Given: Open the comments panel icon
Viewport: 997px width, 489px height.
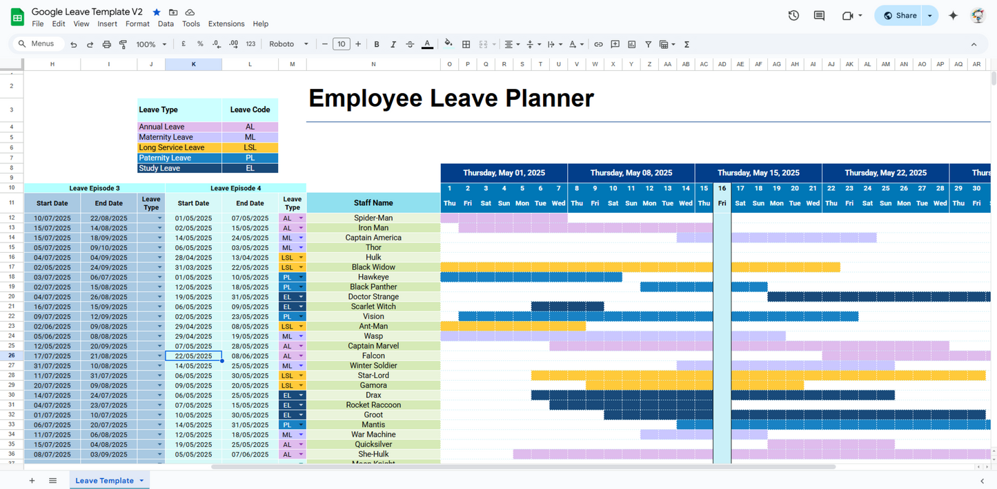Looking at the screenshot, I should coord(819,15).
